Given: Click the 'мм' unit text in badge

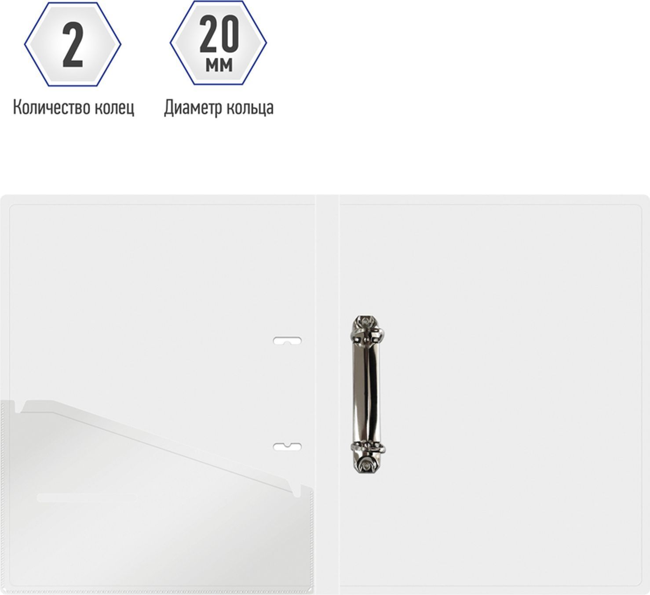Looking at the screenshot, I should [x=219, y=66].
